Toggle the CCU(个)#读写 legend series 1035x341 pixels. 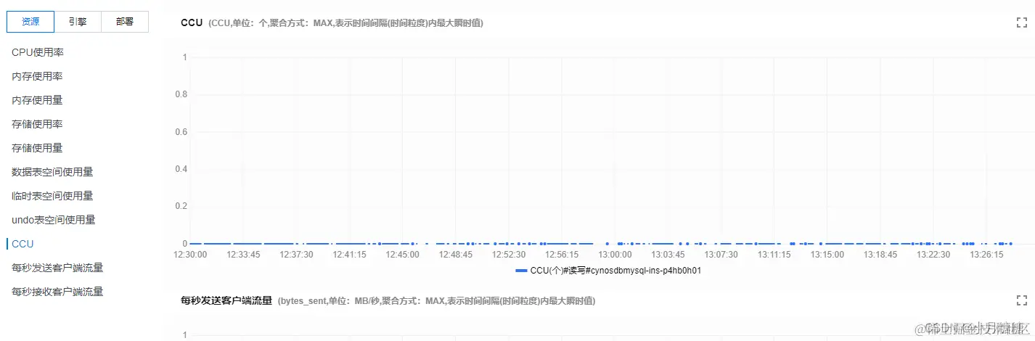coord(607,271)
